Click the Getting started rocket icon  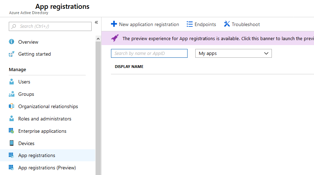[12, 54]
